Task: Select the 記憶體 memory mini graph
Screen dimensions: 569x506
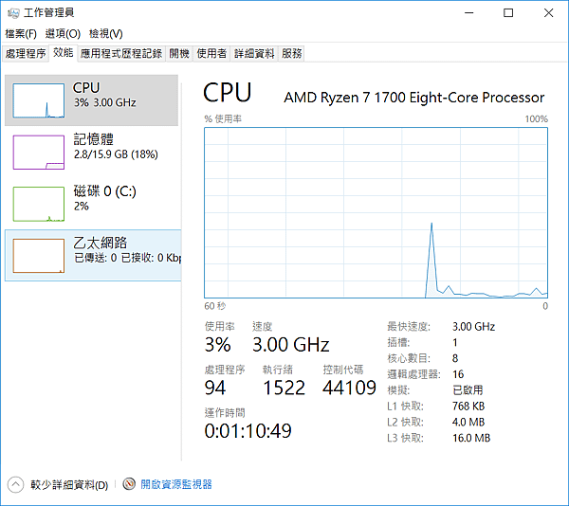Action: (x=39, y=153)
